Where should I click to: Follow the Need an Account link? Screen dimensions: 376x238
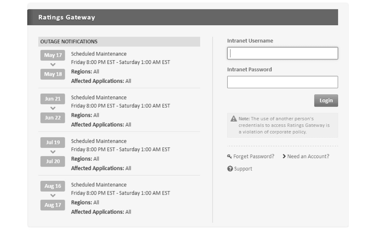pyautogui.click(x=308, y=156)
